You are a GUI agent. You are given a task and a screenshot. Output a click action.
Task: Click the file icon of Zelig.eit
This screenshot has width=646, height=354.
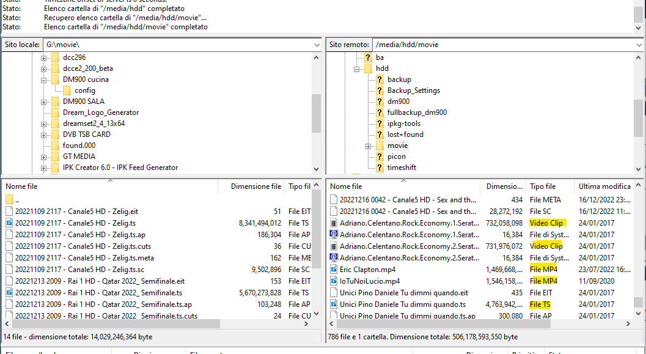click(10, 212)
